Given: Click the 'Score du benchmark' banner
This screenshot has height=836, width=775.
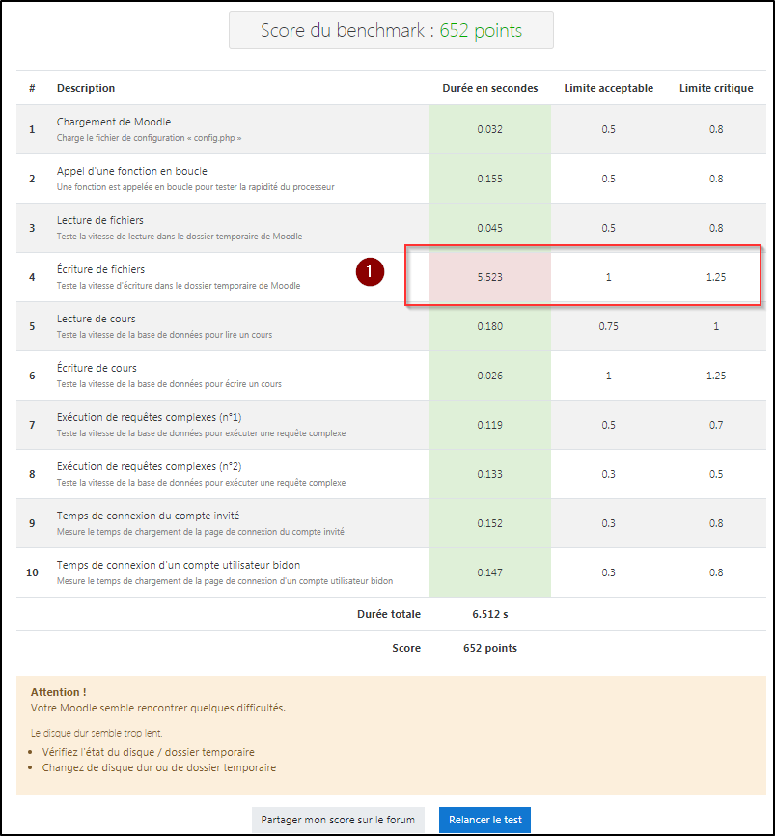Looking at the screenshot, I should [391, 30].
